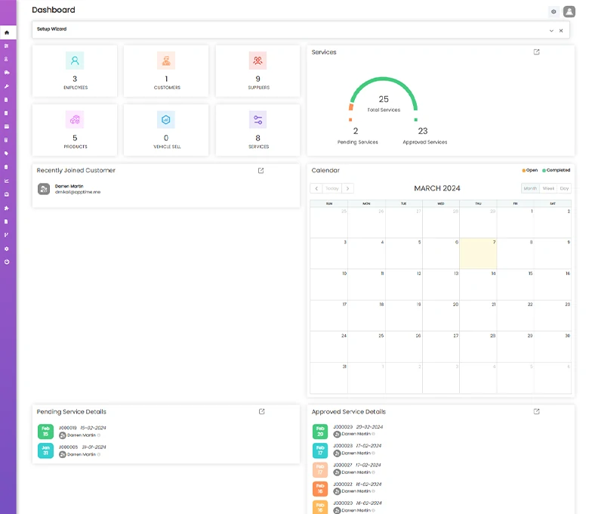The height and width of the screenshot is (514, 589).
Task: Open pending service dated Feb 15
Action: point(45,432)
